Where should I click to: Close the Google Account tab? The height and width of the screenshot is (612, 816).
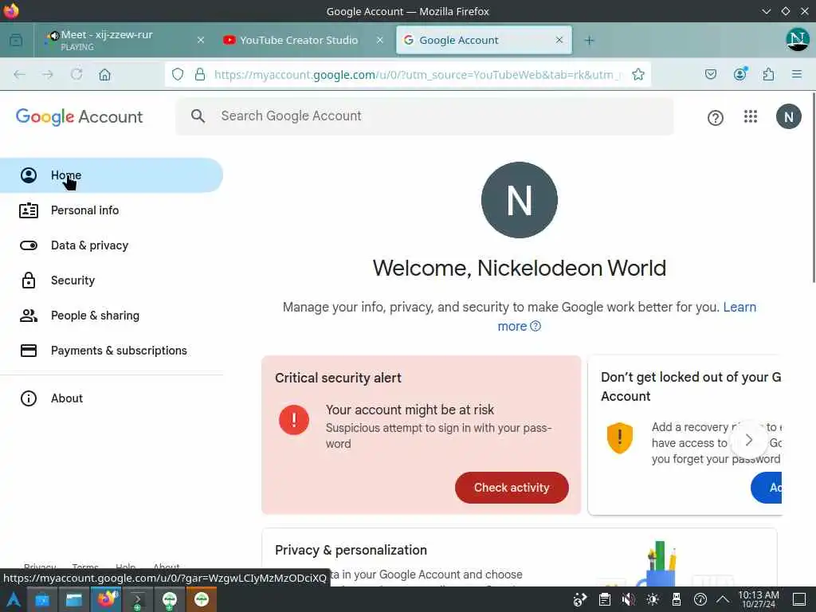(x=559, y=40)
